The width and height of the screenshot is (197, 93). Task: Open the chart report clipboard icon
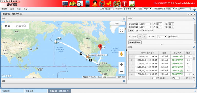(x=132, y=3)
